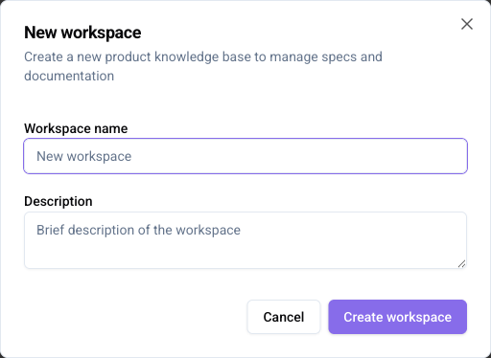
Task: Close the New workspace dialog
Action: tap(467, 24)
